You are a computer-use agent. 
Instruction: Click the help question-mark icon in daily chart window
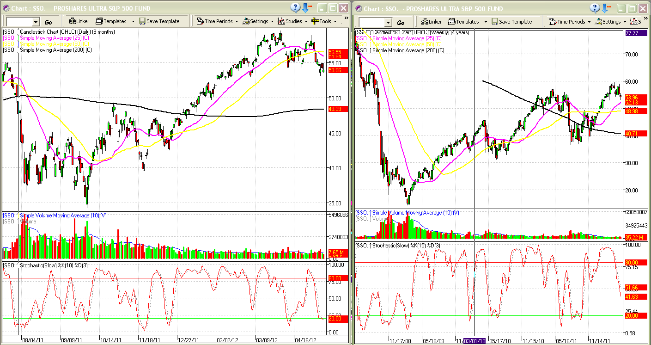point(295,8)
